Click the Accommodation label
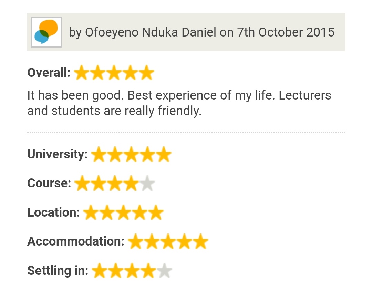This screenshot has height=291, width=372. (x=75, y=241)
